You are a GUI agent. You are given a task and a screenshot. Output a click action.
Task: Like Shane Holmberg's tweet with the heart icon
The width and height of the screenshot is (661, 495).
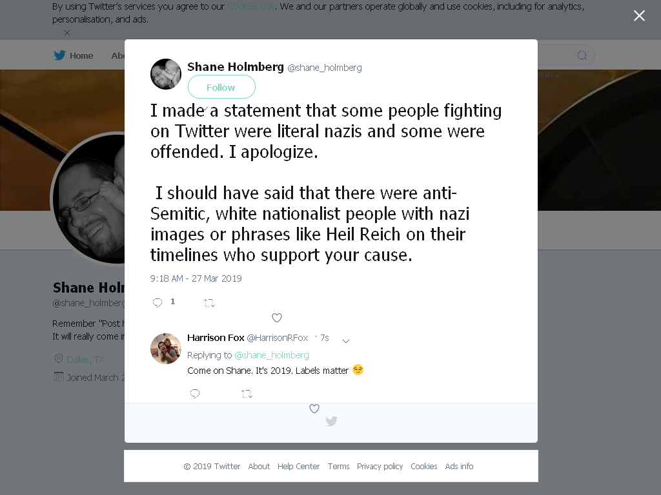click(276, 318)
